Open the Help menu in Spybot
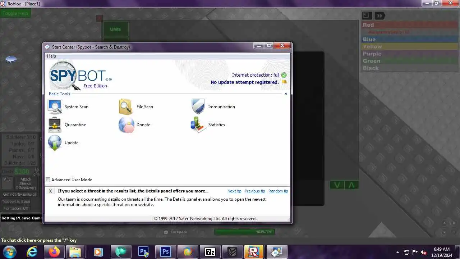Screen dimensions: 460x259 click(x=51, y=56)
